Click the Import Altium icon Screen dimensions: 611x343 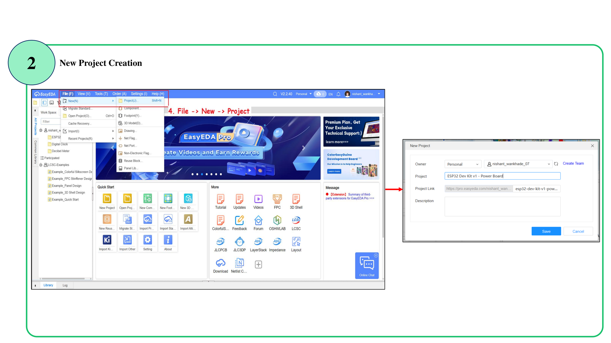click(188, 219)
